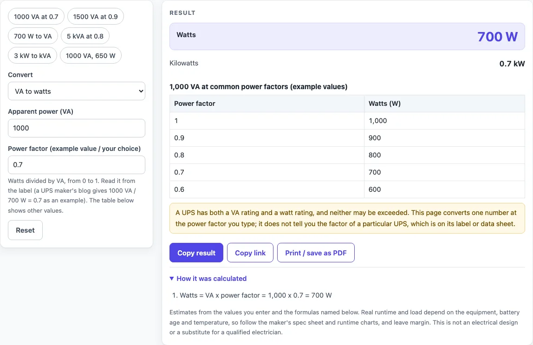Pick the 5 kVA at 0.8 preset

(85, 36)
